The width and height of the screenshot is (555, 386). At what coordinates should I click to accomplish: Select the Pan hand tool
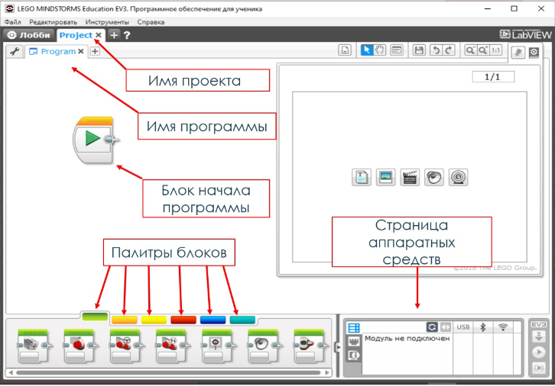point(380,50)
